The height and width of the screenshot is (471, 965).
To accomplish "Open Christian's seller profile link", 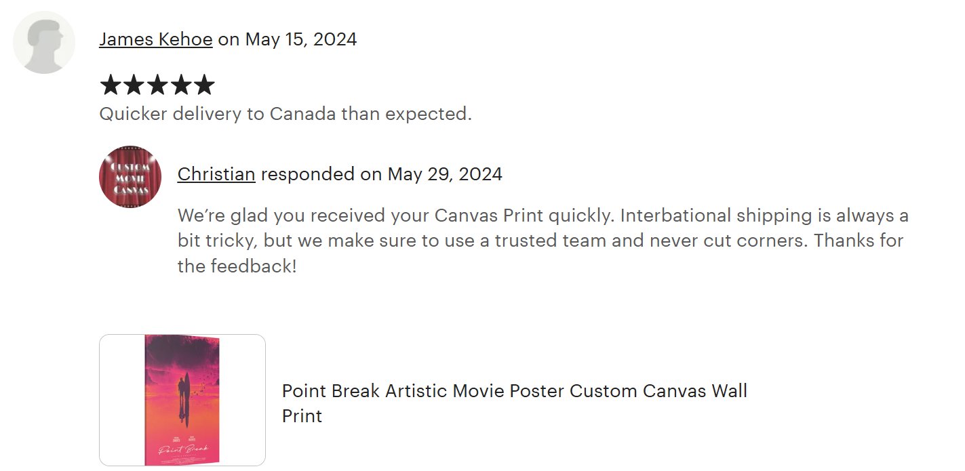I will (x=216, y=174).
